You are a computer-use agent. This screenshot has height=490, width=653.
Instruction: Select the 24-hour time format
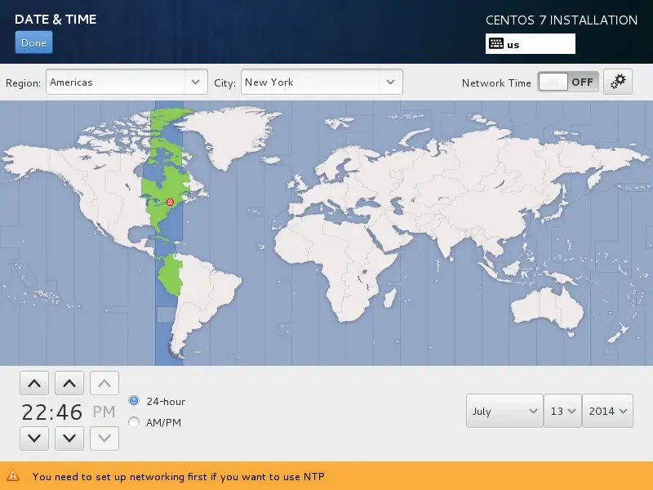[x=134, y=401]
